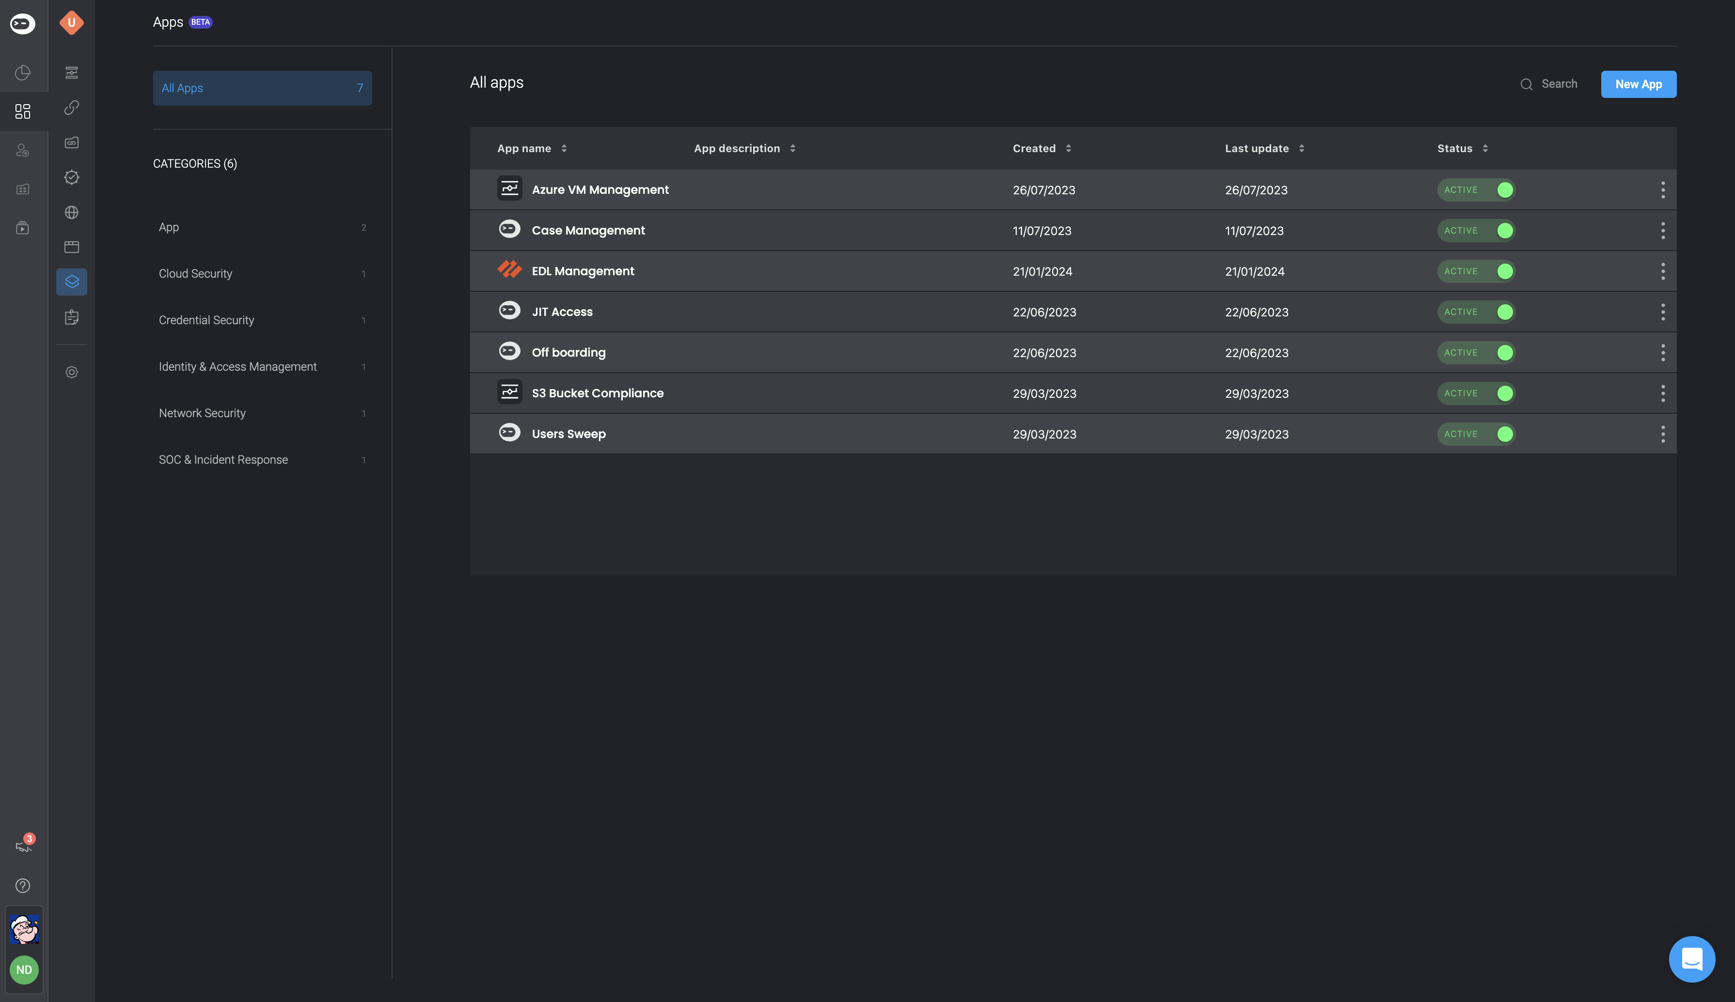Open more options for Case Management
1735x1002 pixels.
(1663, 231)
